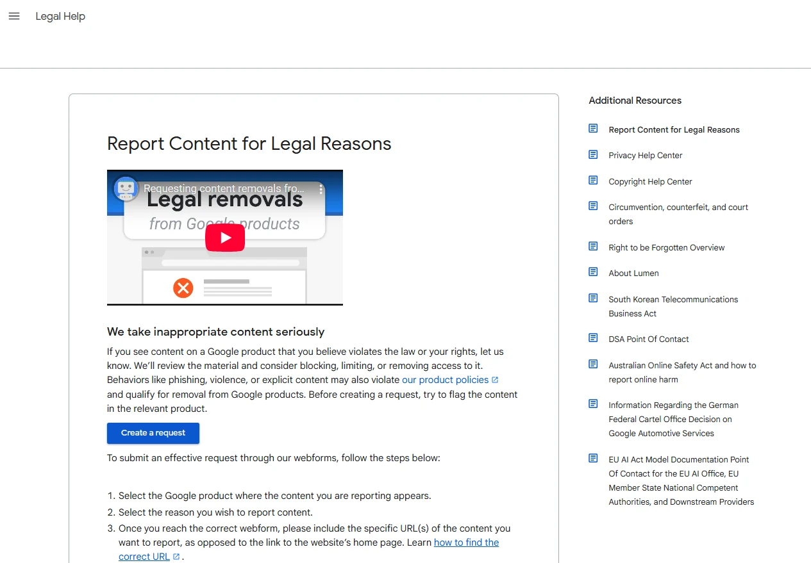Click the Legal Help header title

(x=60, y=16)
